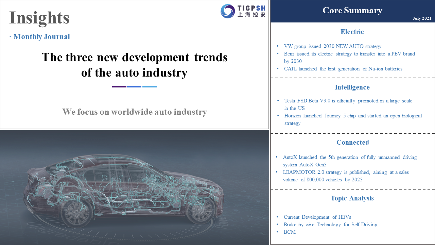Click the July 2021 date label
Image resolution: width=435 pixels, height=245 pixels.
pyautogui.click(x=422, y=18)
